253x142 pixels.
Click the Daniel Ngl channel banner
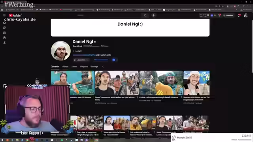coord(130,28)
